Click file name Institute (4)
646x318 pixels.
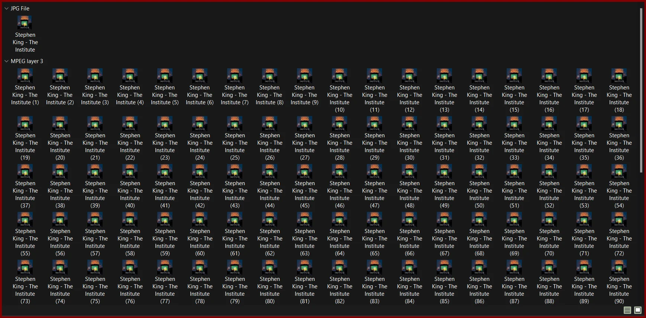pos(130,95)
